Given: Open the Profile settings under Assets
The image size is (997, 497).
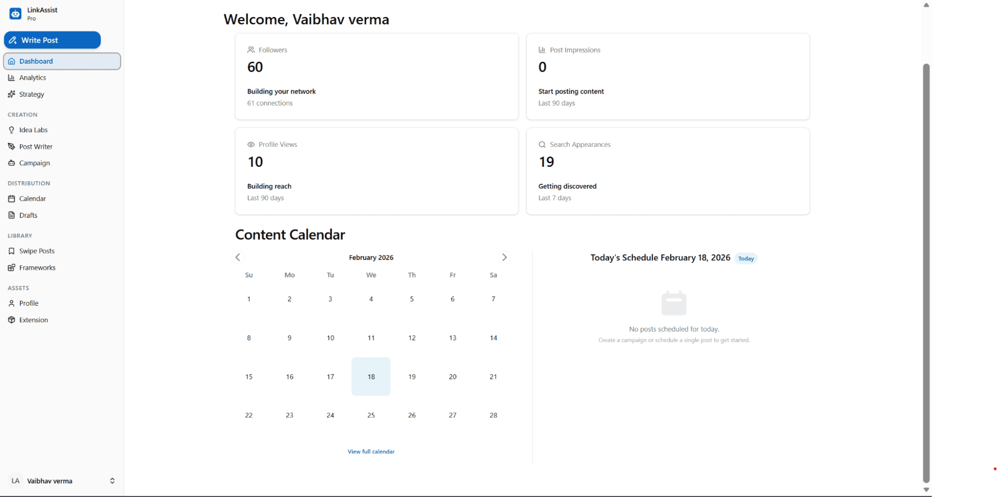Looking at the screenshot, I should (x=28, y=303).
